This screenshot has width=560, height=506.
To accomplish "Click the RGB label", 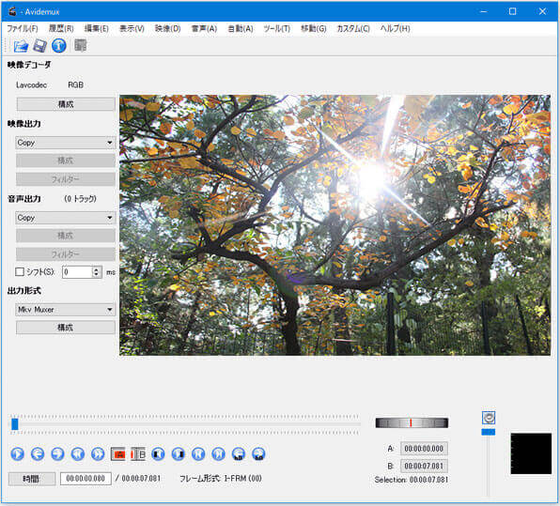I will coord(76,84).
